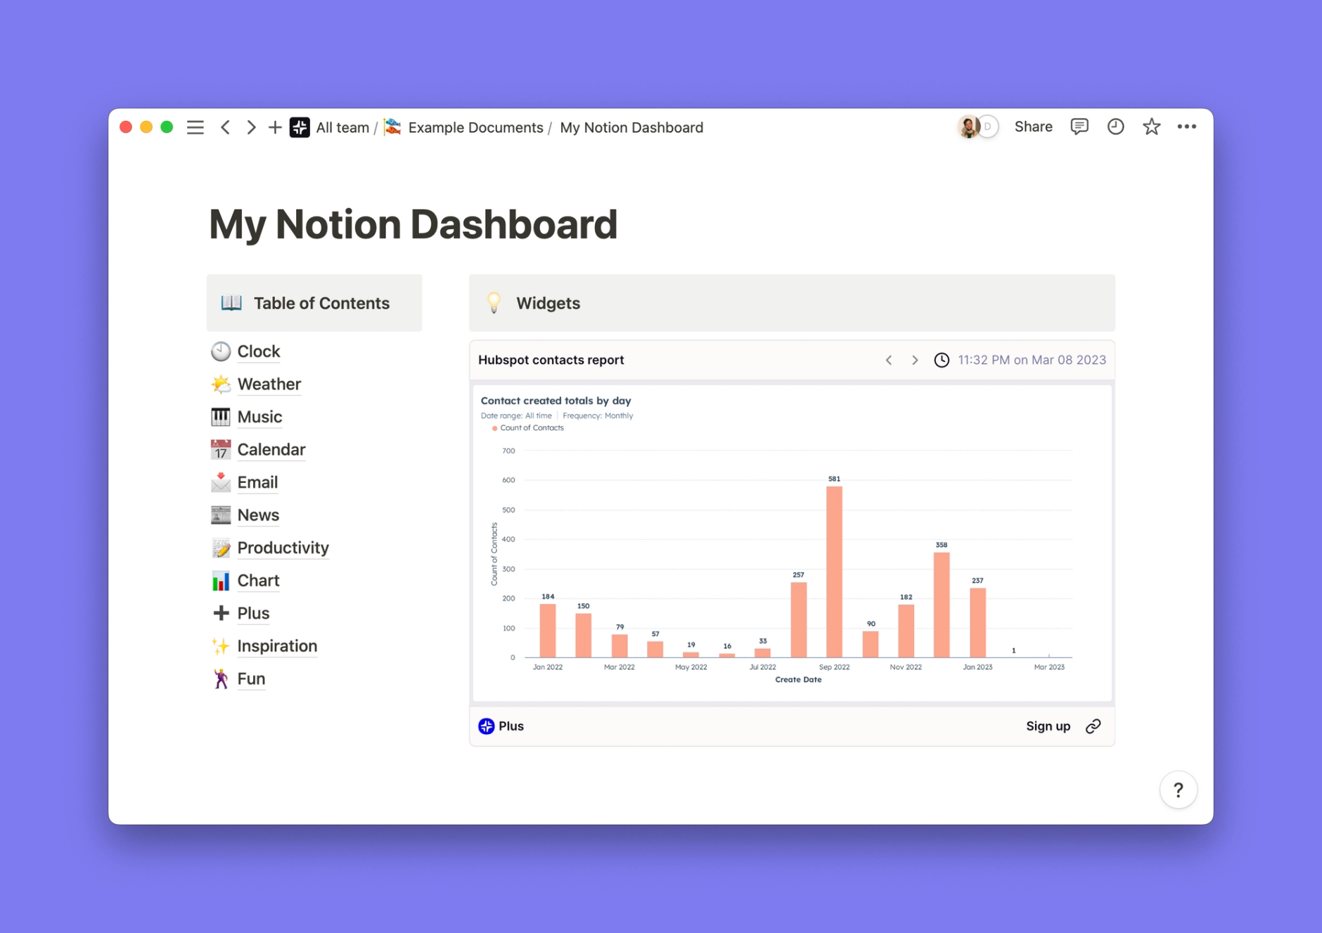Click the book icon in Table of Contents
Viewport: 1322px width, 933px height.
[x=231, y=303]
